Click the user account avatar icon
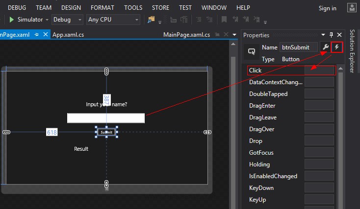Viewport: 360px width, 209px height. (352, 7)
